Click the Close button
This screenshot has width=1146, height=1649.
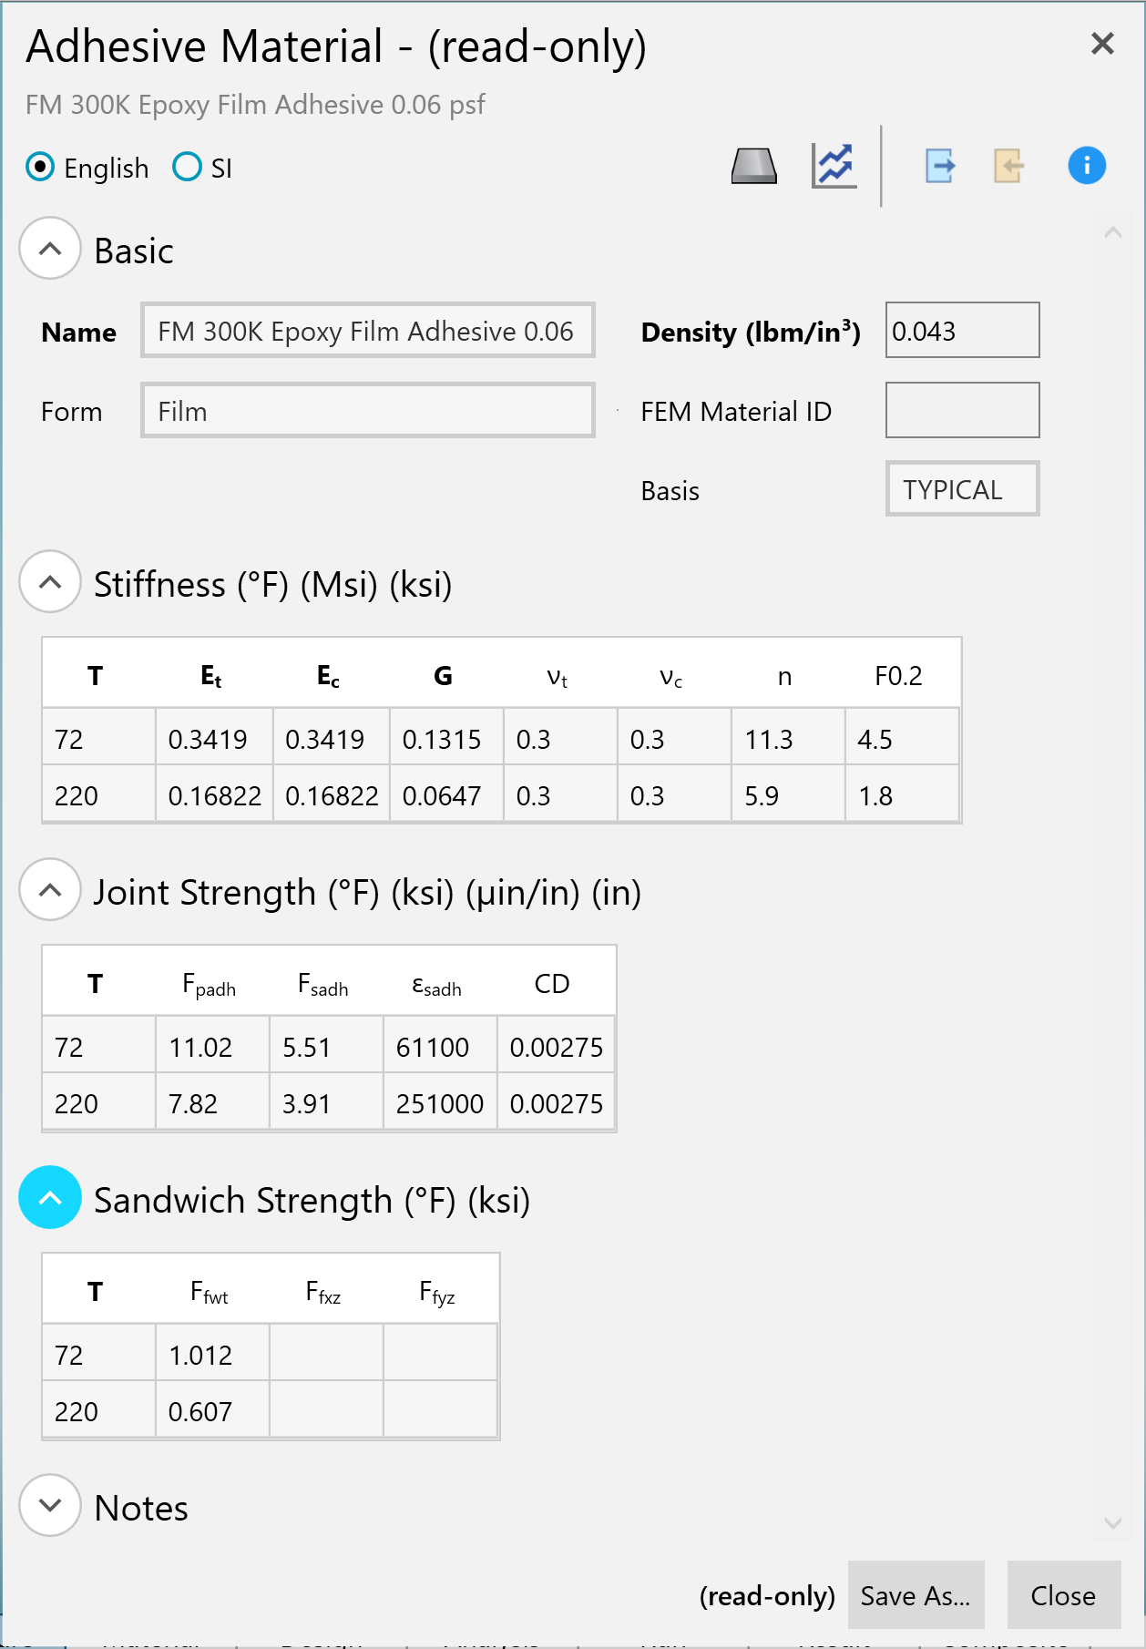[1063, 1595]
